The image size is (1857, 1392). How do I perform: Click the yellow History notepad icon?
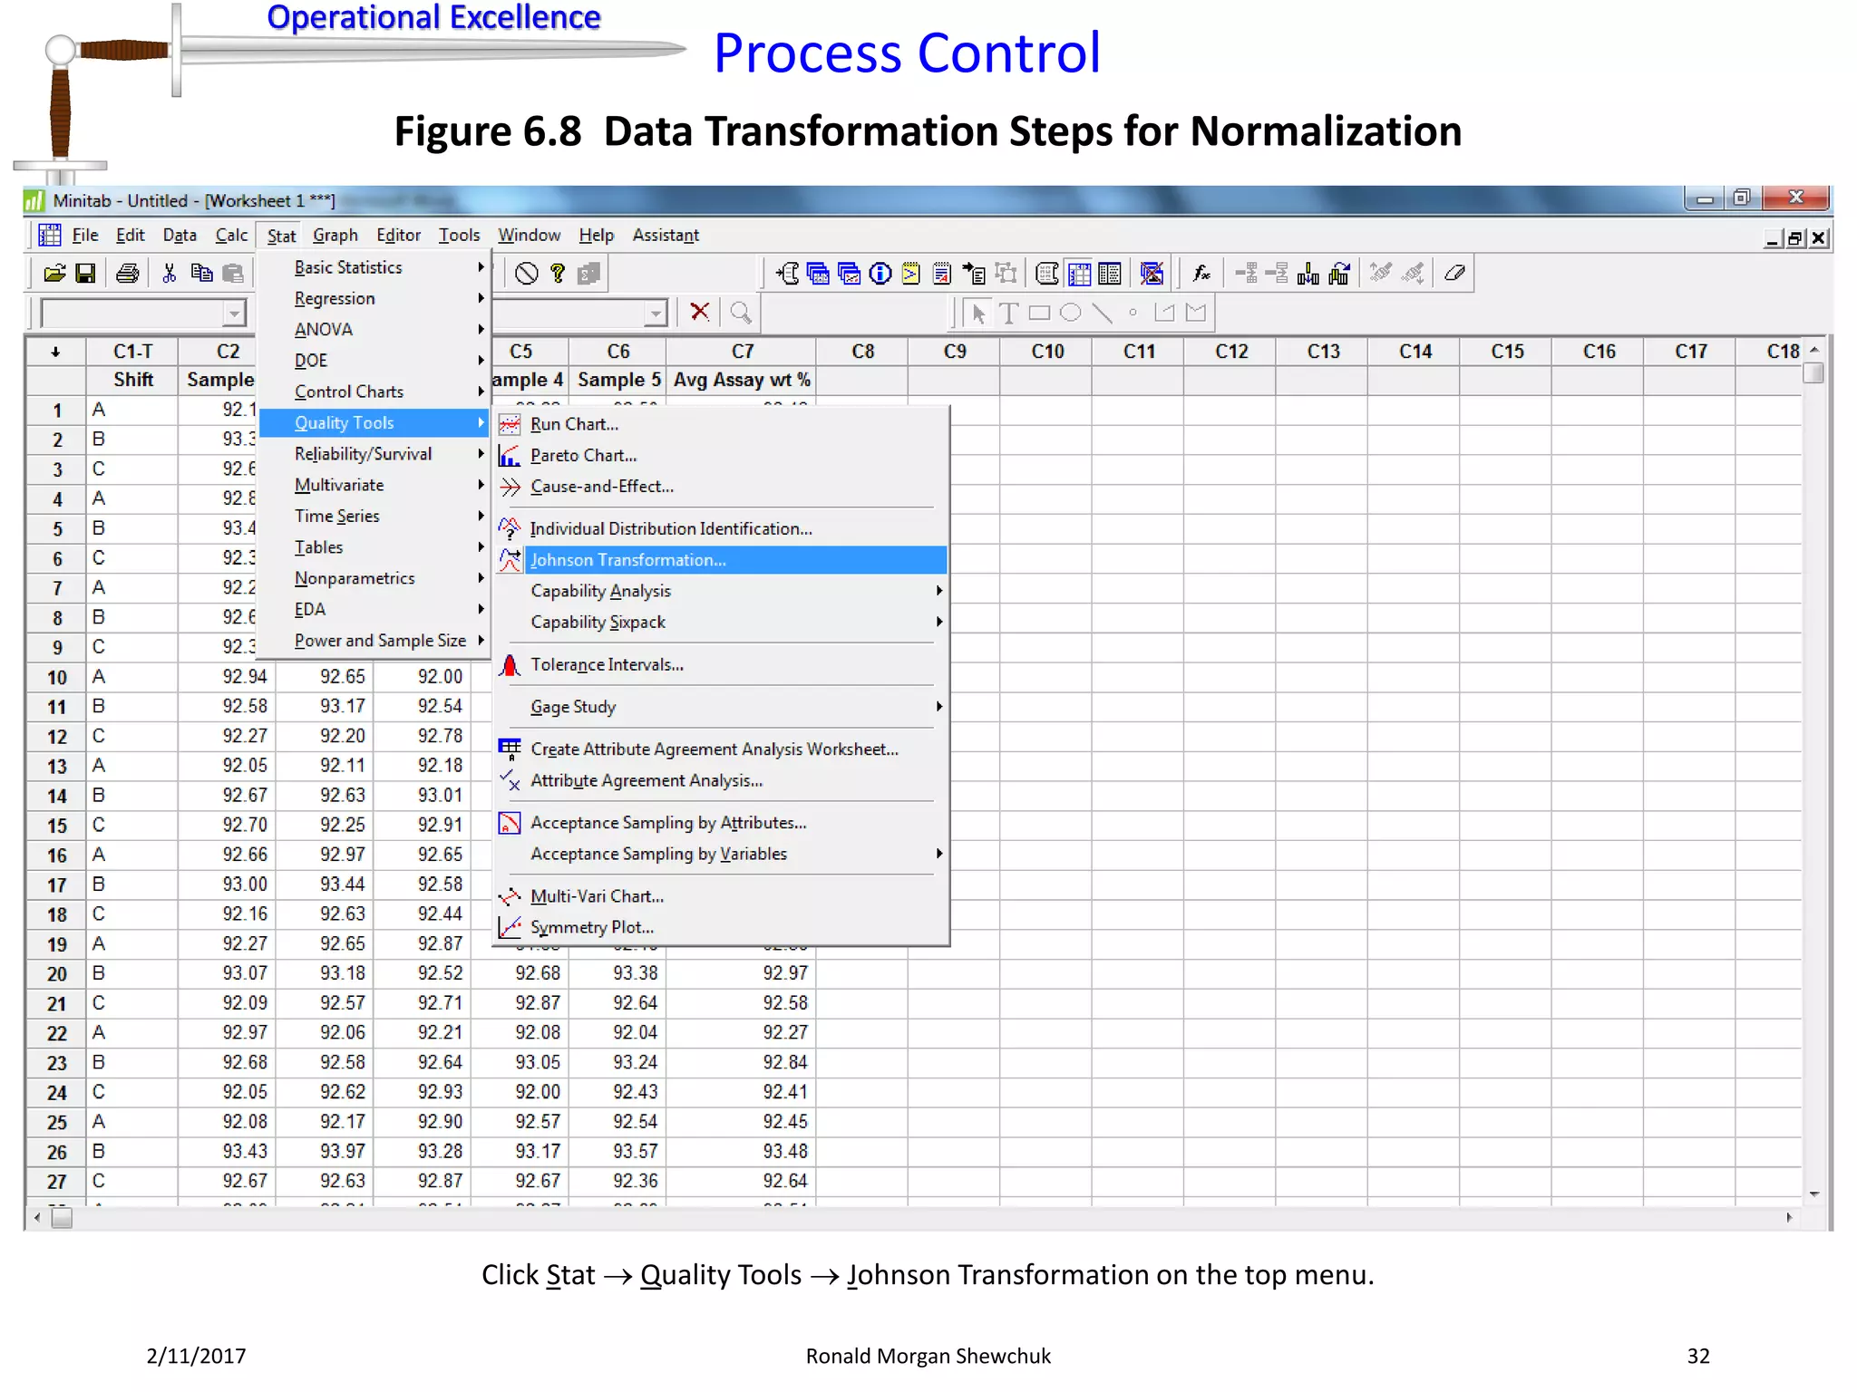coord(911,274)
